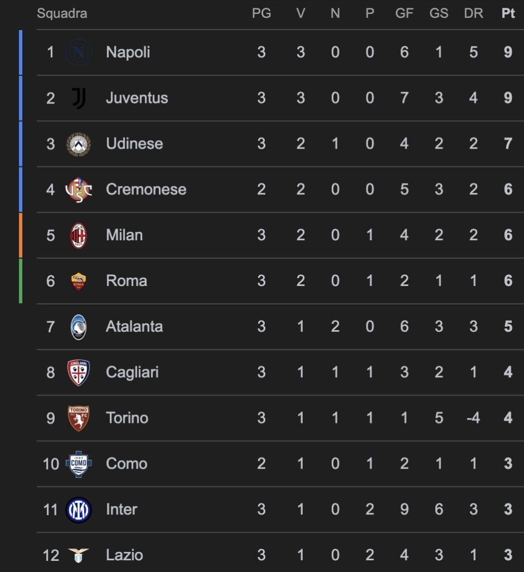This screenshot has height=572, width=524.
Task: Click the Roma team badge
Action: [x=78, y=281]
